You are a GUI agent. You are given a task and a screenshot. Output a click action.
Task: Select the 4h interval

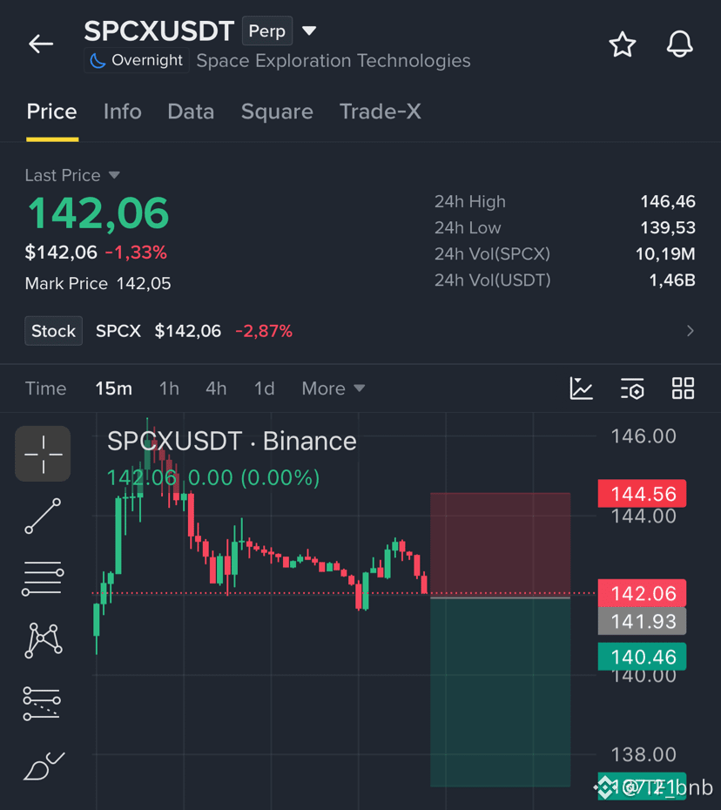[216, 388]
